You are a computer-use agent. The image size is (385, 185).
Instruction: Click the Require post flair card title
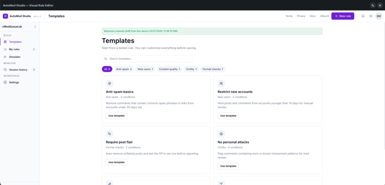point(119,142)
